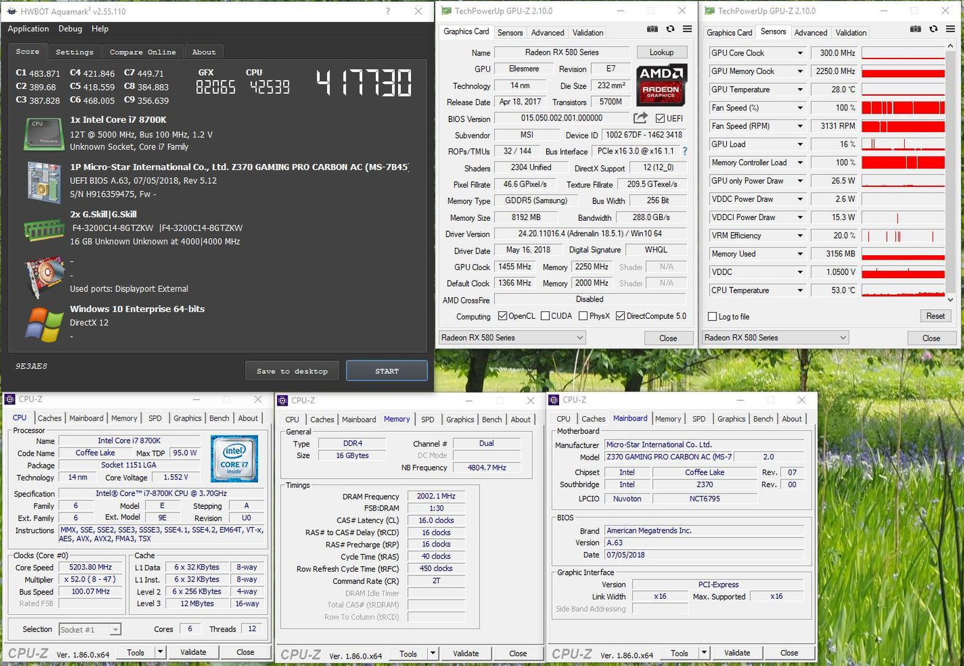Click the CPU chip icon in Aquamark
The width and height of the screenshot is (964, 666).
pos(43,134)
